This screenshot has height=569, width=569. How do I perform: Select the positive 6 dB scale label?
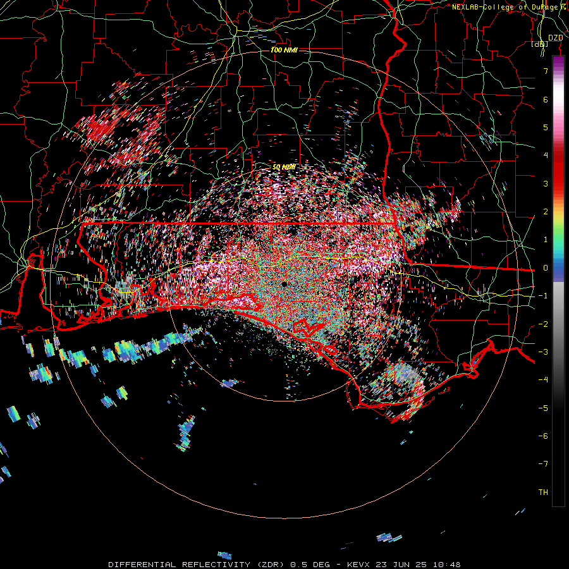click(546, 99)
